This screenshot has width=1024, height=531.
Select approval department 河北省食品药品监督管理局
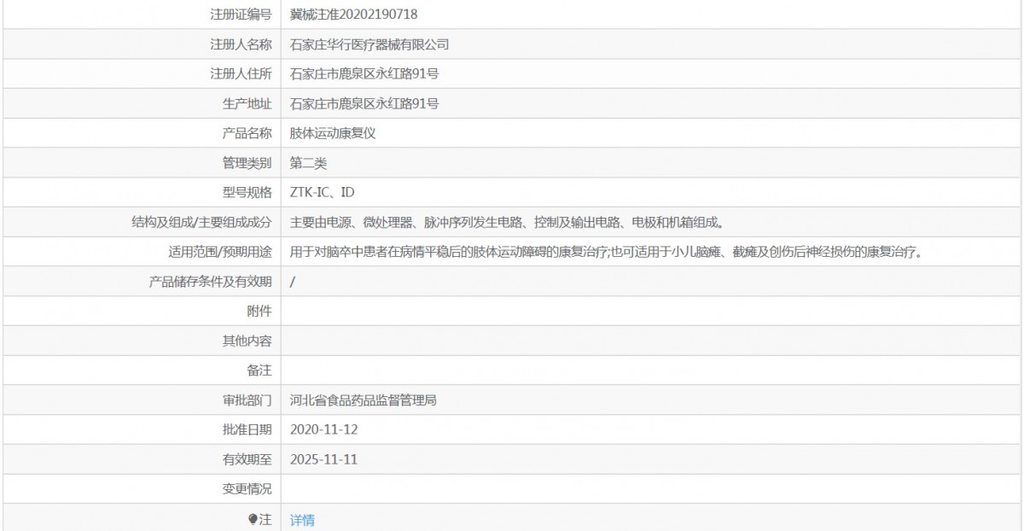point(364,400)
